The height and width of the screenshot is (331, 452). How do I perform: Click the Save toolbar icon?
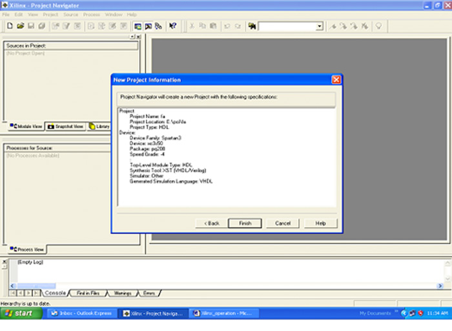31,26
